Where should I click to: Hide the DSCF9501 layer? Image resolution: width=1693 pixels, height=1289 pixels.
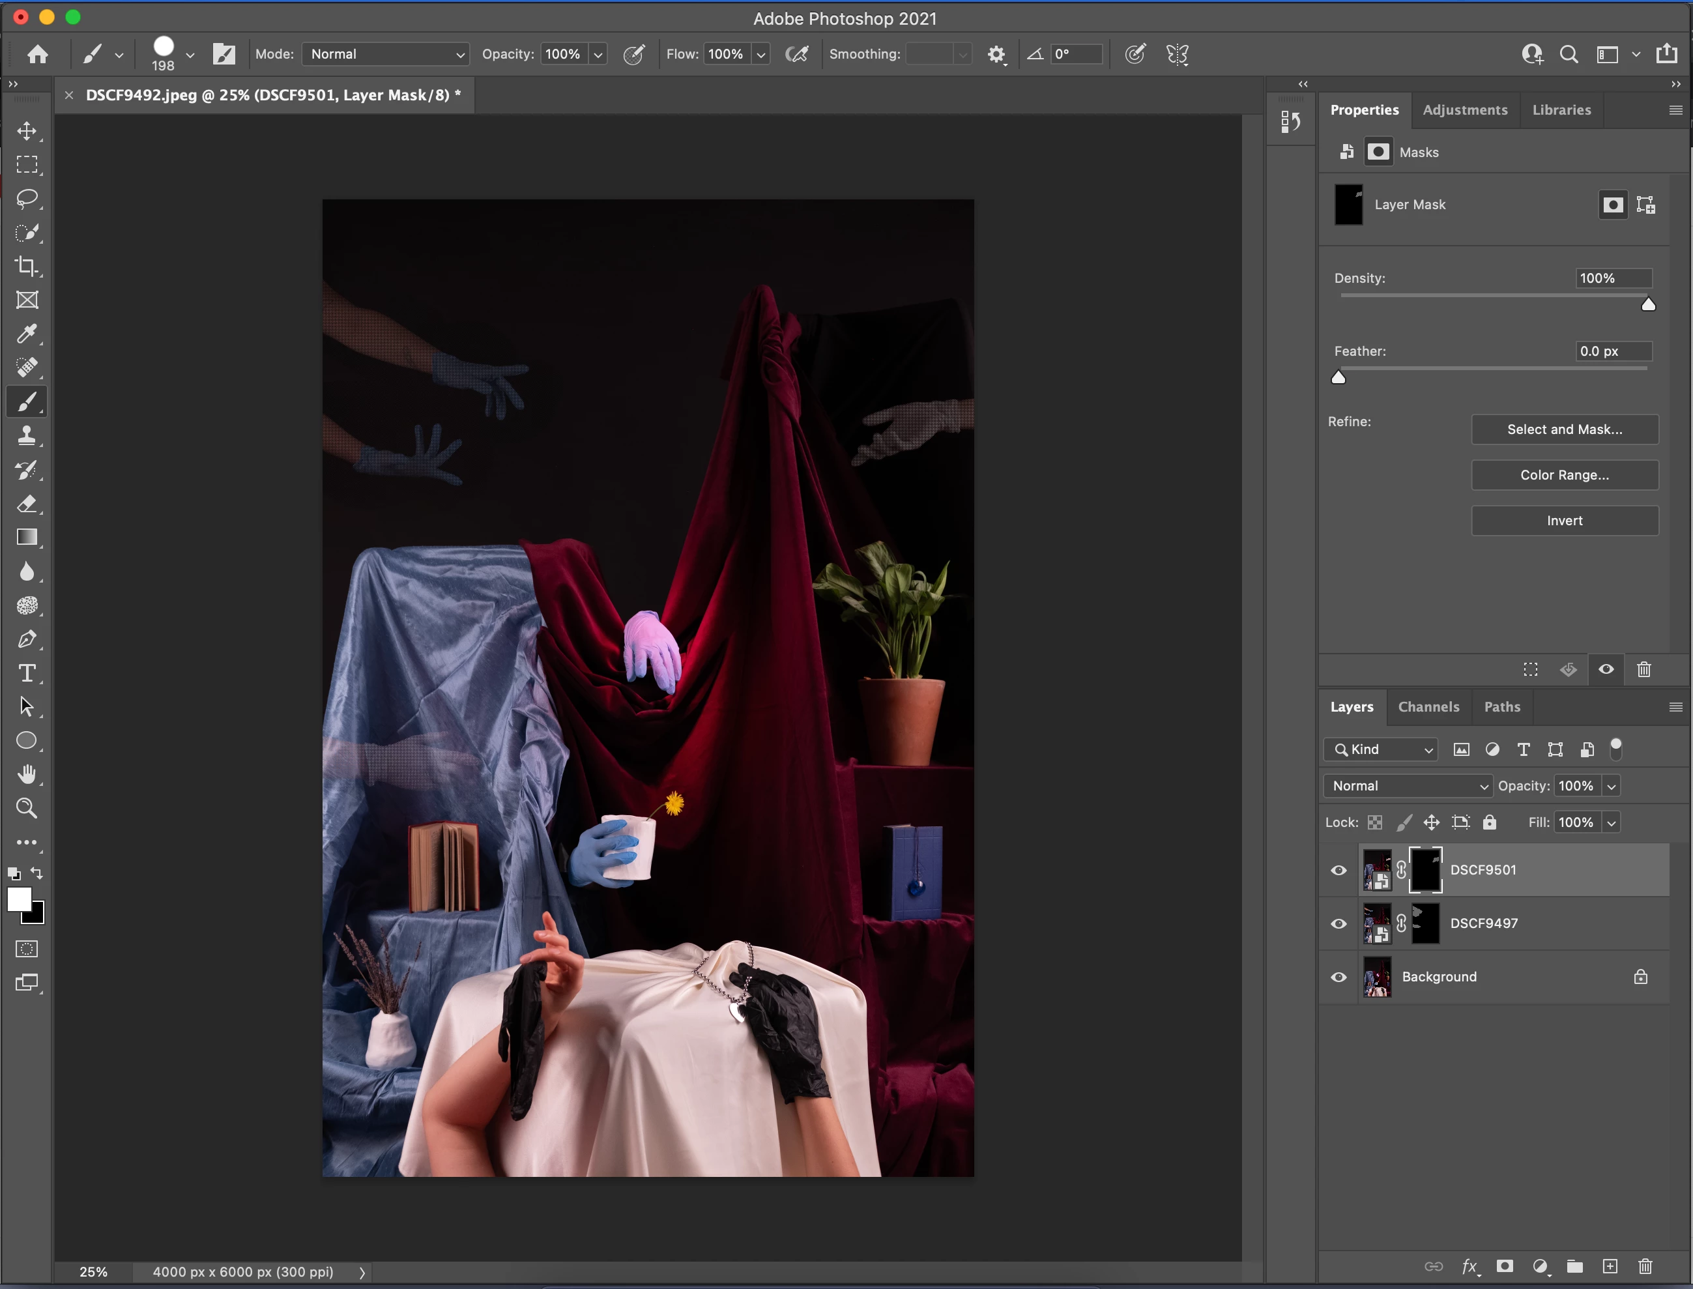click(1338, 870)
